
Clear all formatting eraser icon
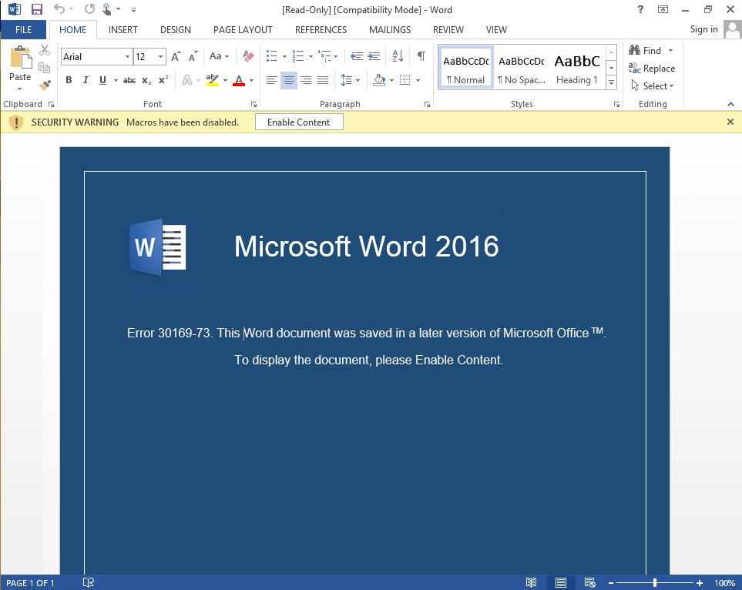pos(248,56)
